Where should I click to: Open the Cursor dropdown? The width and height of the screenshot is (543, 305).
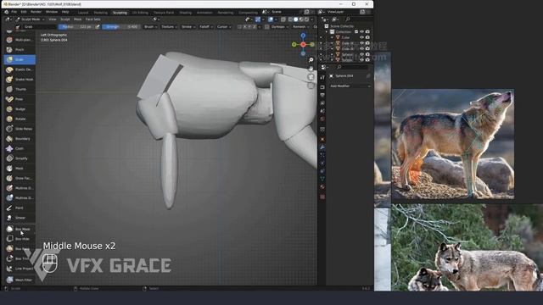point(224,26)
